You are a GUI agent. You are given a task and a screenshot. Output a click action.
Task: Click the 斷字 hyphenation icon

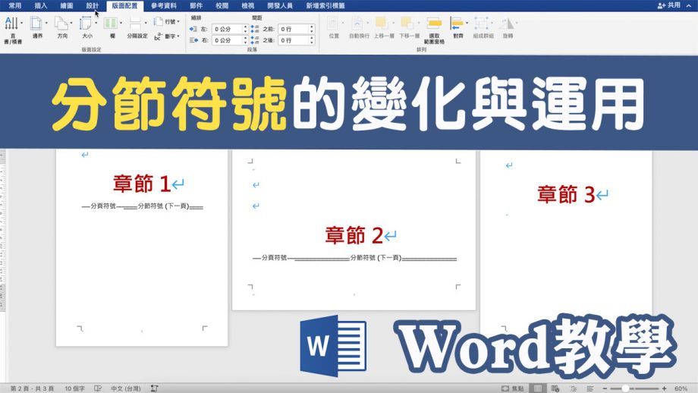[158, 36]
